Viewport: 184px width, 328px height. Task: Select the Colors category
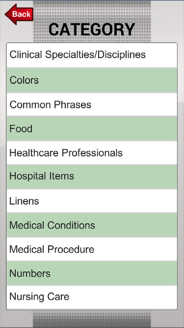coord(92,80)
